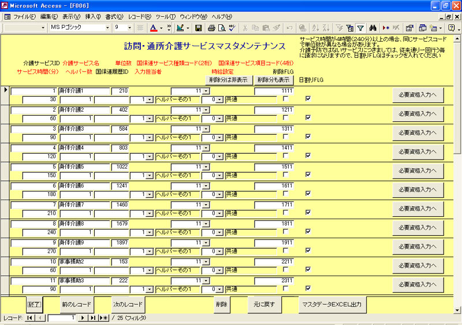Image resolution: width=462 pixels, height=325 pixels.
Task: Click the Undo icon
Action: pyautogui.click(x=289, y=28)
